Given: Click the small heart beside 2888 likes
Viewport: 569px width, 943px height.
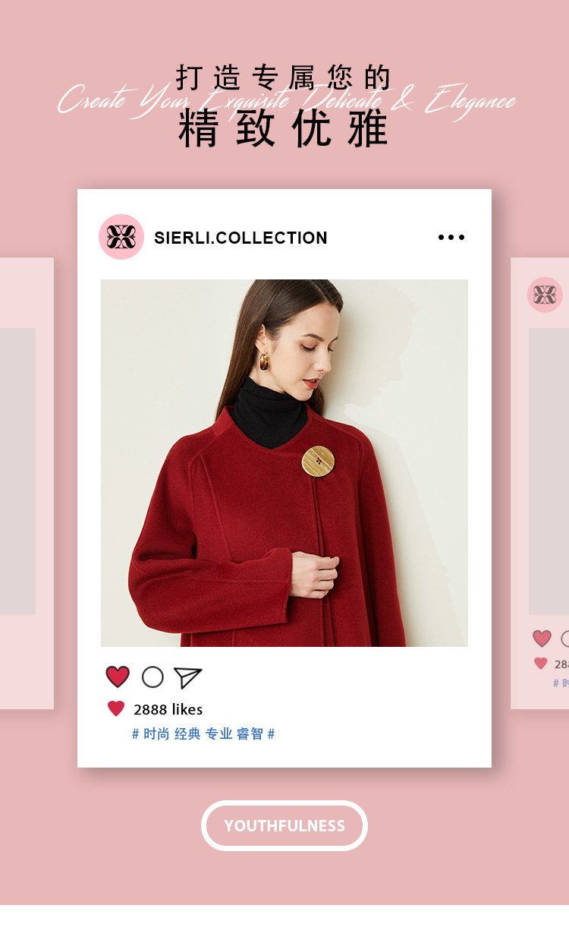Looking at the screenshot, I should (116, 709).
